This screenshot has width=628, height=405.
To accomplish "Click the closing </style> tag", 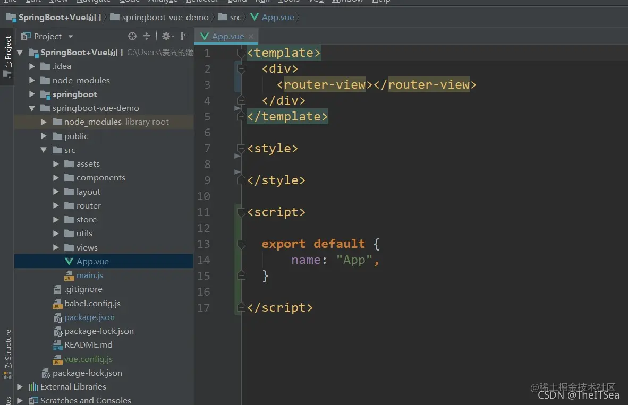I will (x=276, y=180).
